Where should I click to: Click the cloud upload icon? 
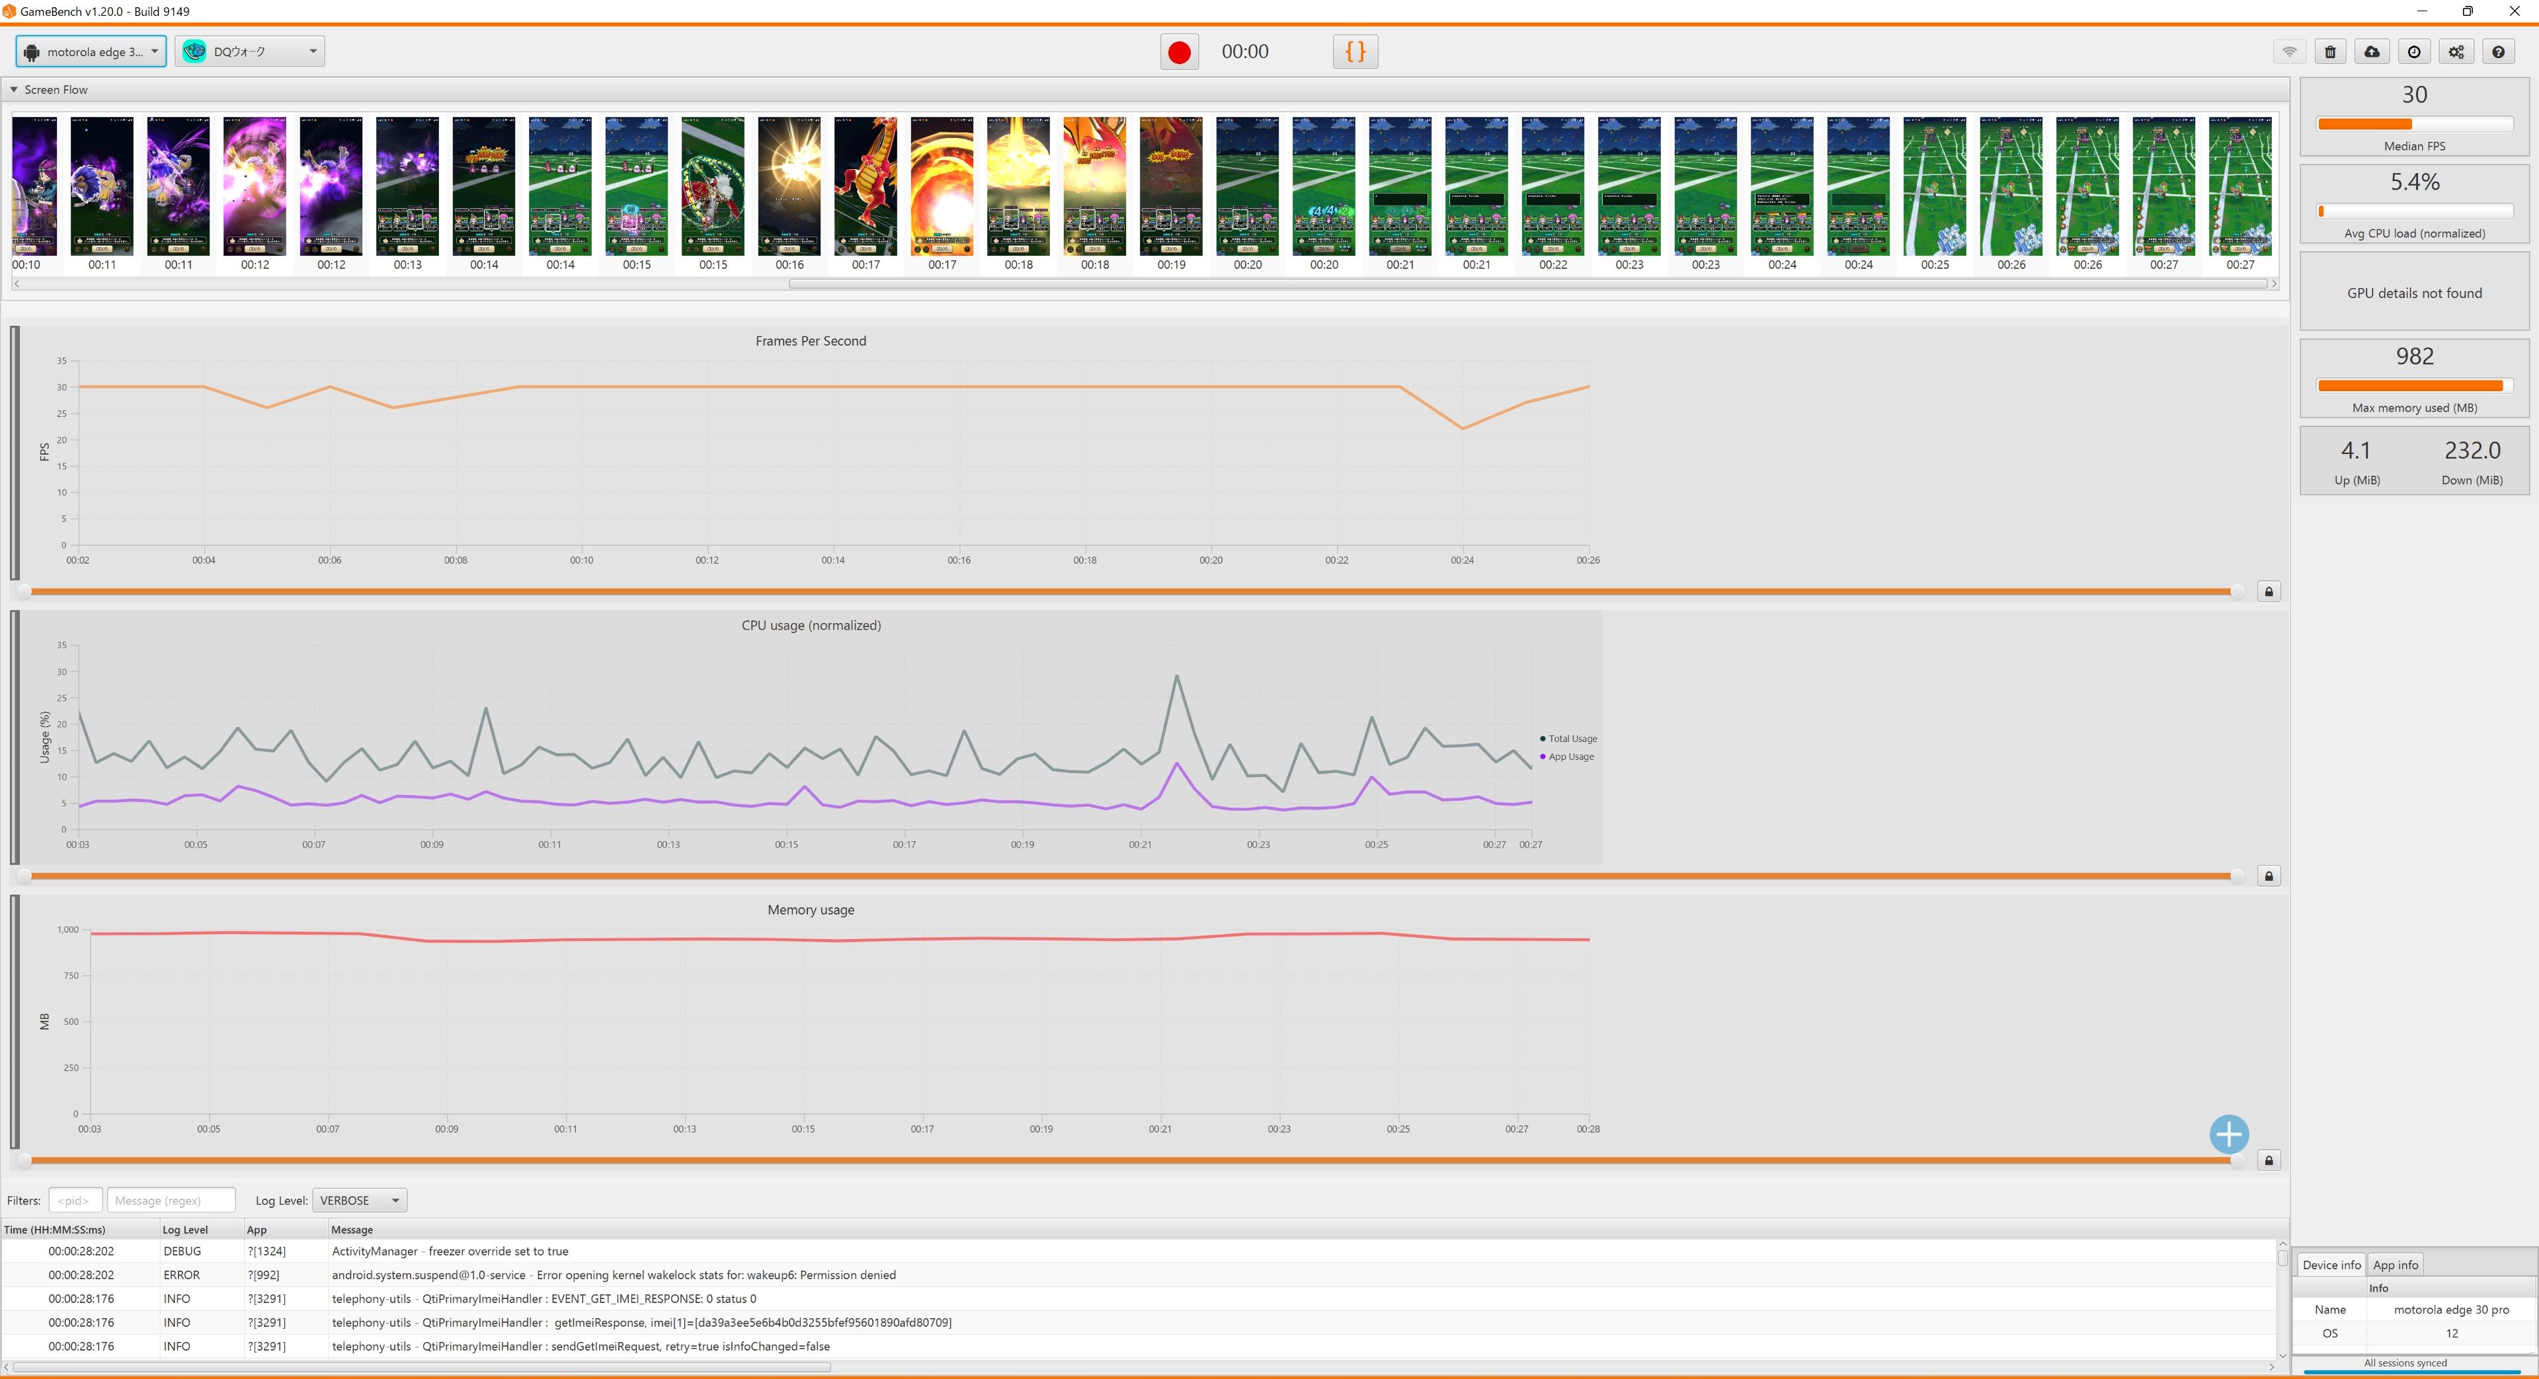pyautogui.click(x=2372, y=52)
